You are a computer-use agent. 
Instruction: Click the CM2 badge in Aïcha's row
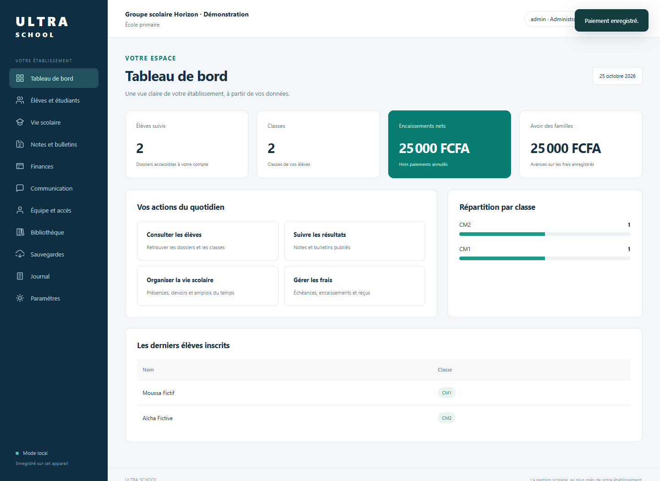pyautogui.click(x=446, y=418)
